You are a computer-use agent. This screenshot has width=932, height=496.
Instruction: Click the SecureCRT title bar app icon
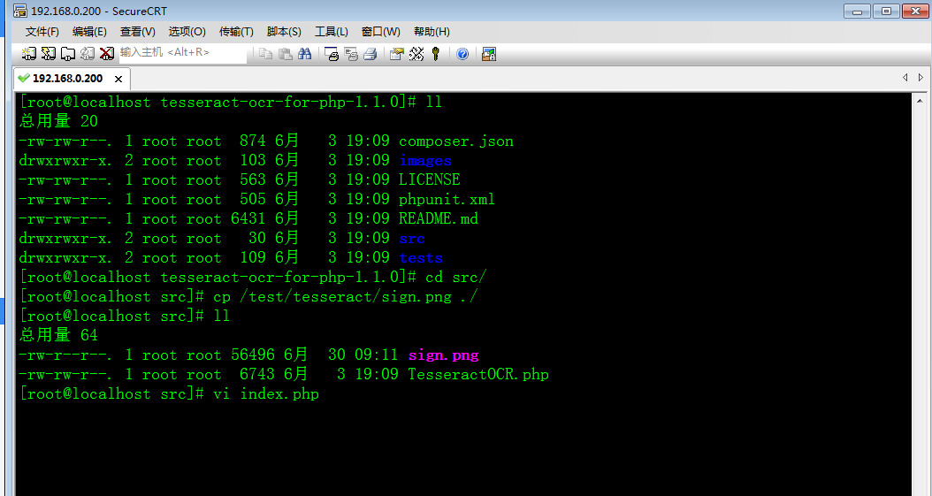tap(20, 11)
